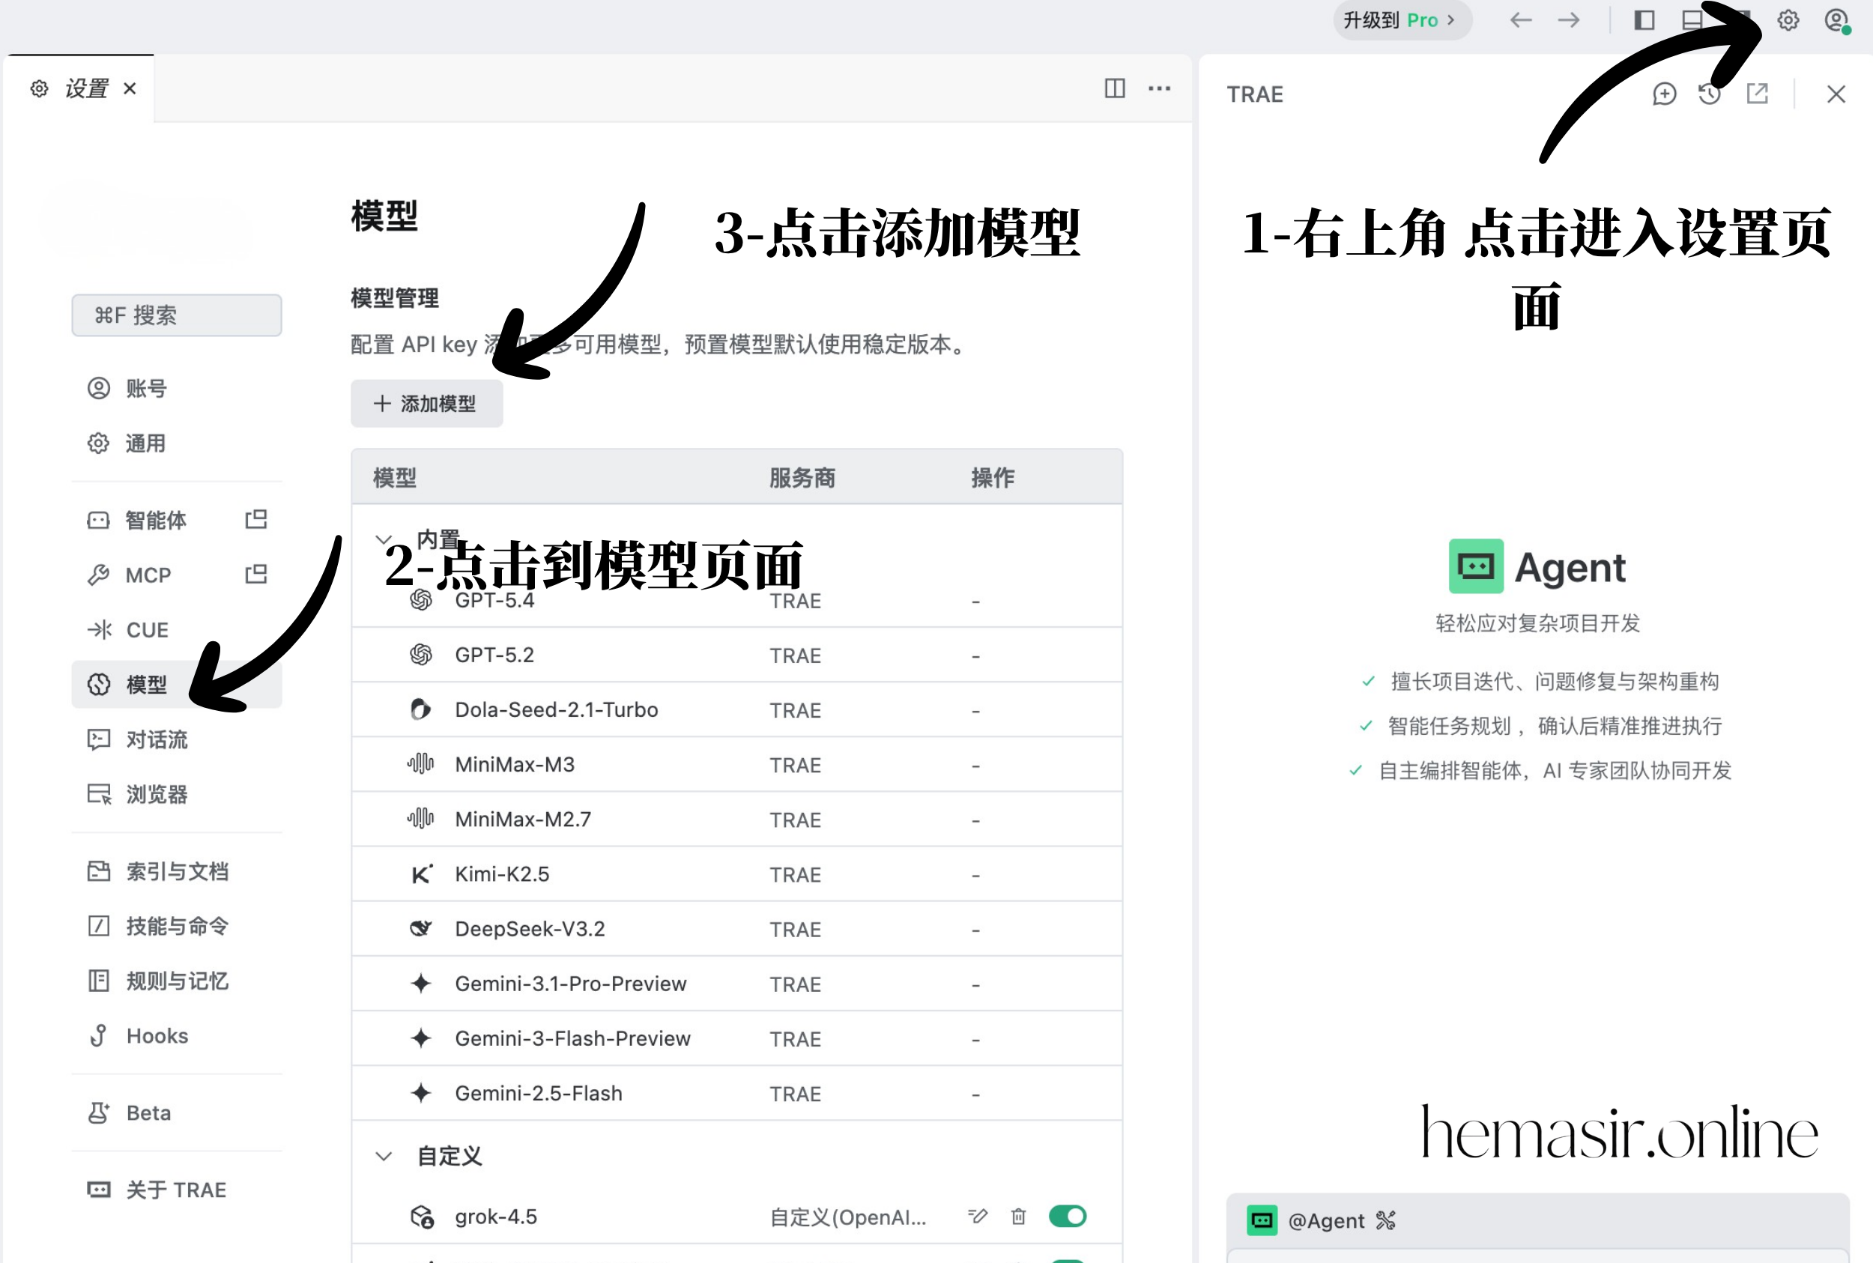1873x1263 pixels.
Task: Select the Kimi-K2.5 model row
Action: 736,874
